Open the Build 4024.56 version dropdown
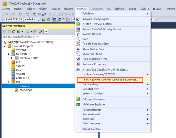 pos(21,20)
